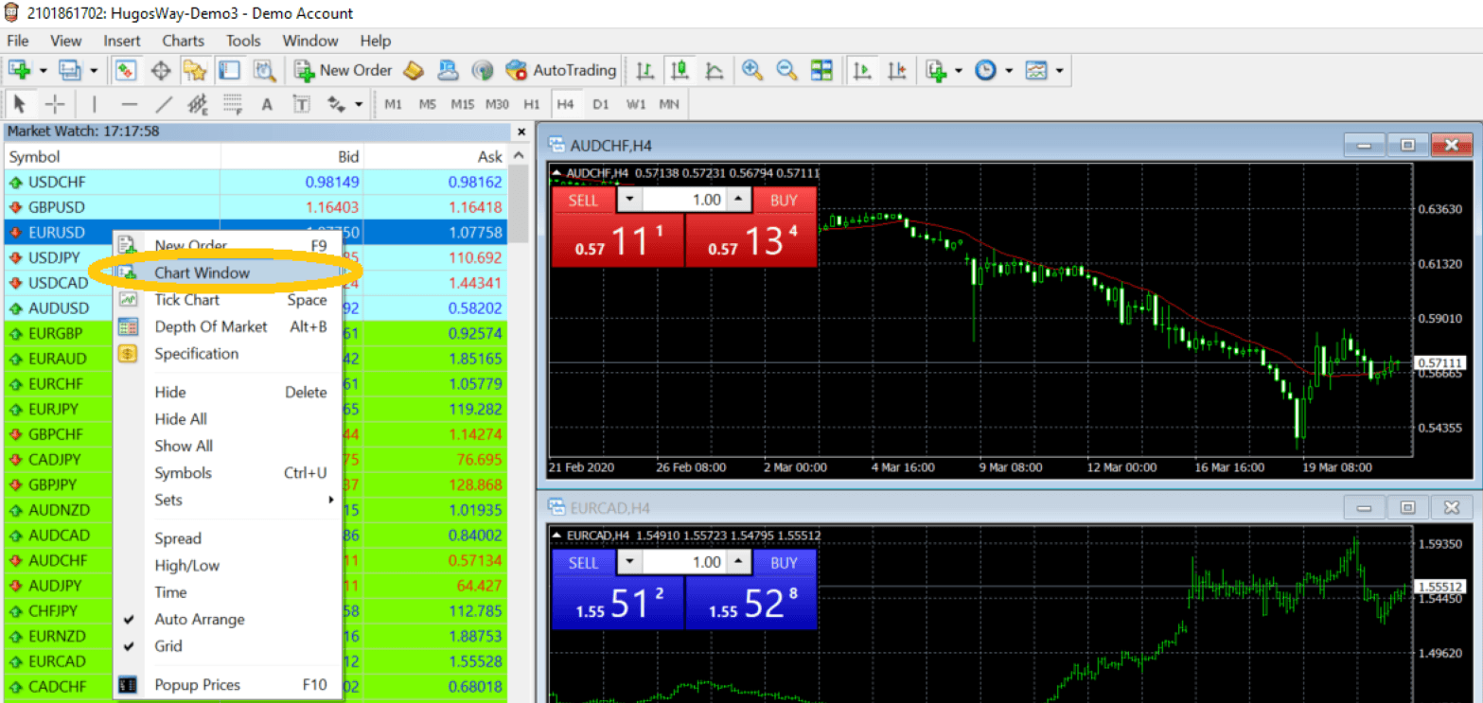Switch timeframe to M15

[462, 104]
